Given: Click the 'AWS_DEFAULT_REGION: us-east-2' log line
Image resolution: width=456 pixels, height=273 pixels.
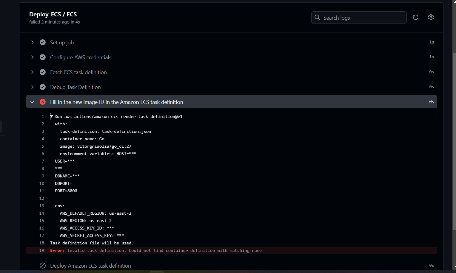Looking at the screenshot, I should click(95, 213).
